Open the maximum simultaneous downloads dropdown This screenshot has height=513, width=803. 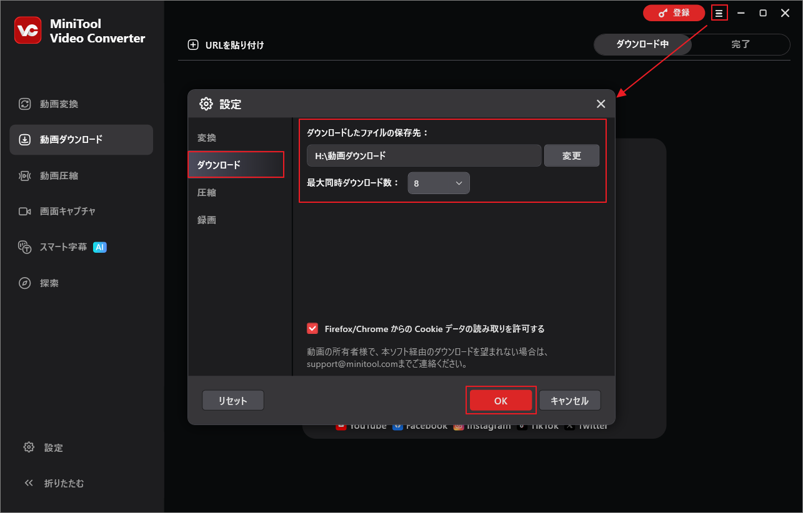pos(439,183)
